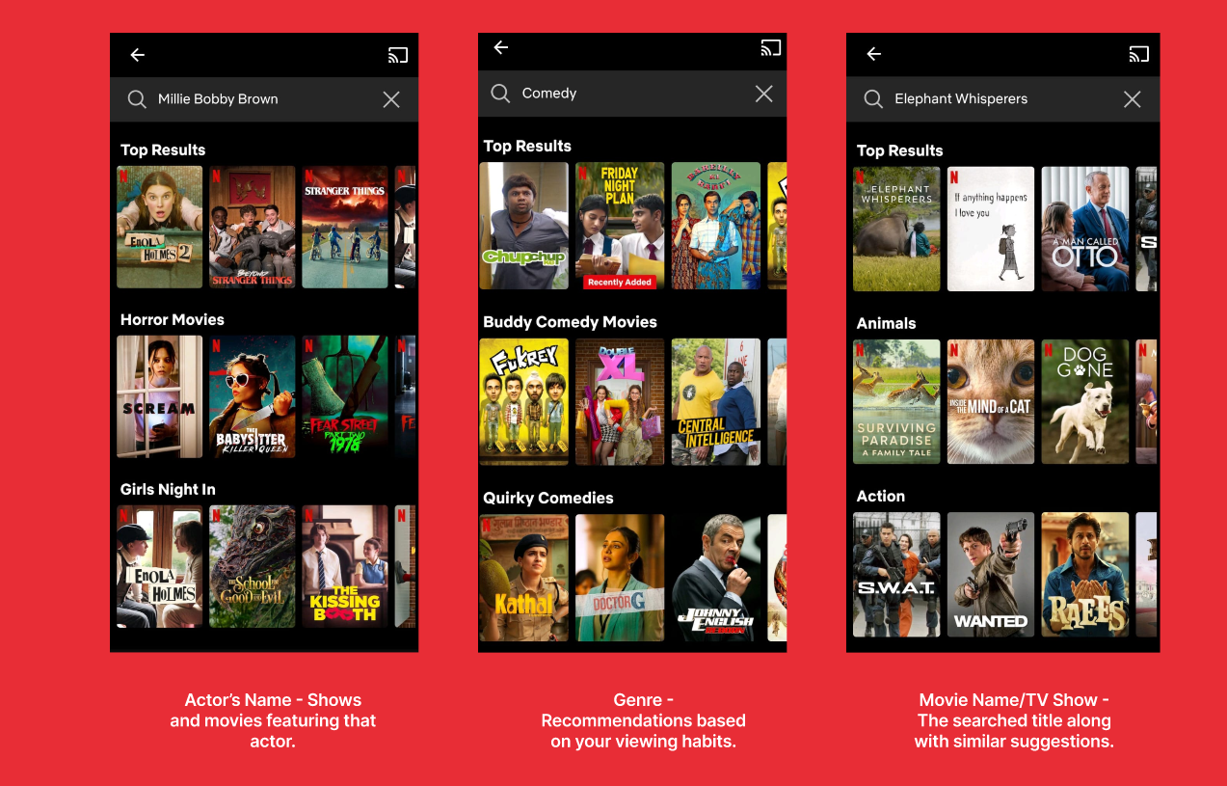Open Johnny English Reborn poster
Screen dimensions: 1227x786
click(x=716, y=578)
